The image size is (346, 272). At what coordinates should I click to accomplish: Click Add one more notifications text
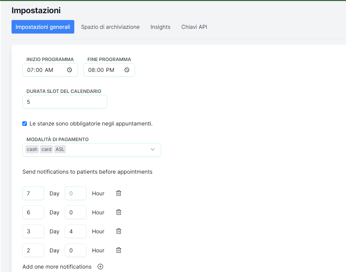[57, 267]
